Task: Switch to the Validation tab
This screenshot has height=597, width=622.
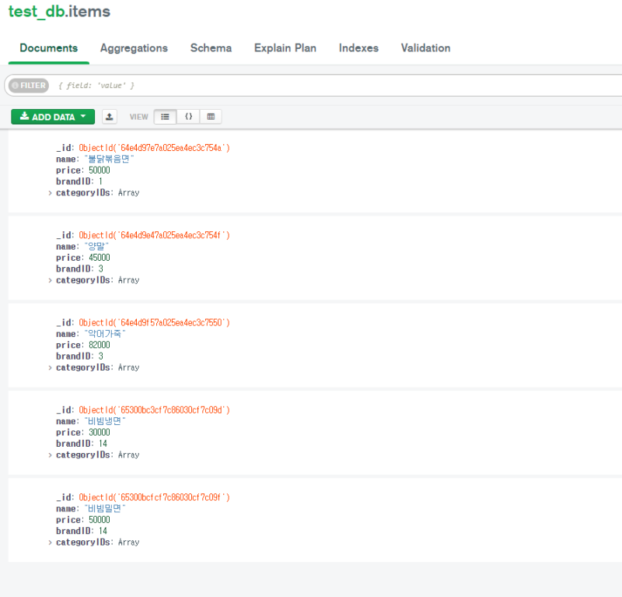Action: 425,48
